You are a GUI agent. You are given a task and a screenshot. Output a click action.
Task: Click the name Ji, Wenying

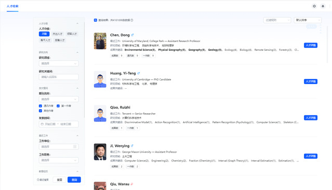[119, 146]
